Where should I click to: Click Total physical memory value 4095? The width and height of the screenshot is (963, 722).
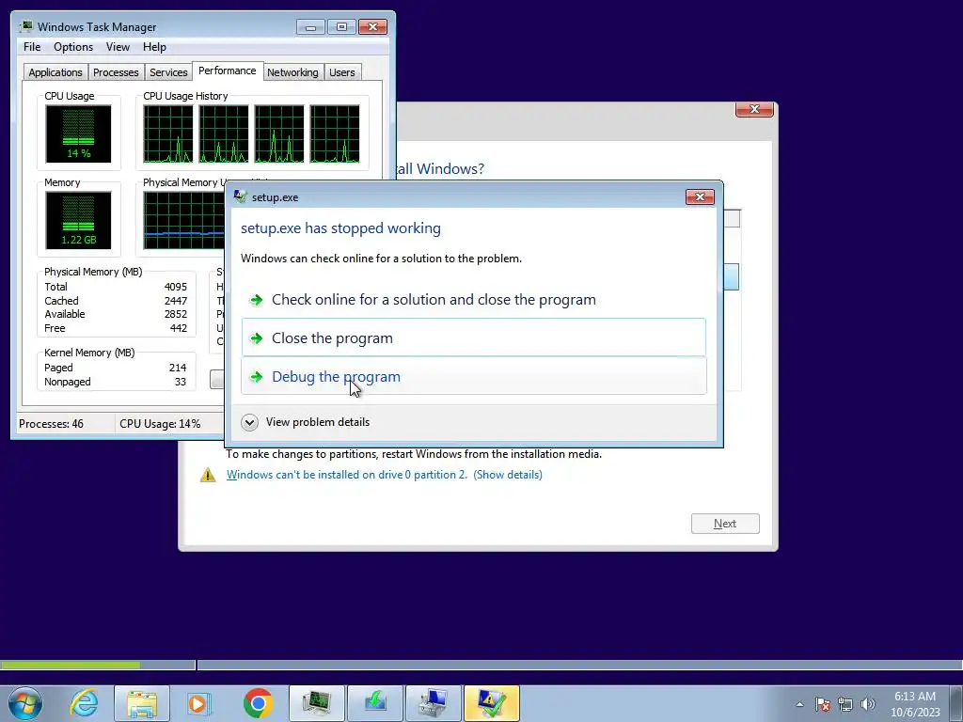pos(176,287)
